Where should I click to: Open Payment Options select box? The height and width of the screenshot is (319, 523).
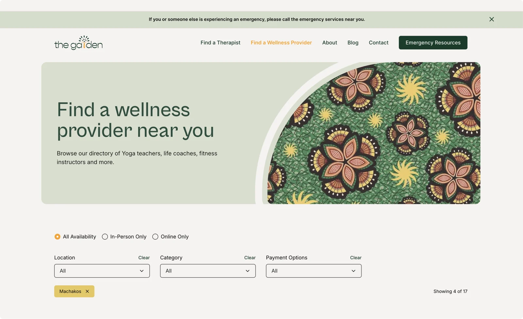click(314, 271)
